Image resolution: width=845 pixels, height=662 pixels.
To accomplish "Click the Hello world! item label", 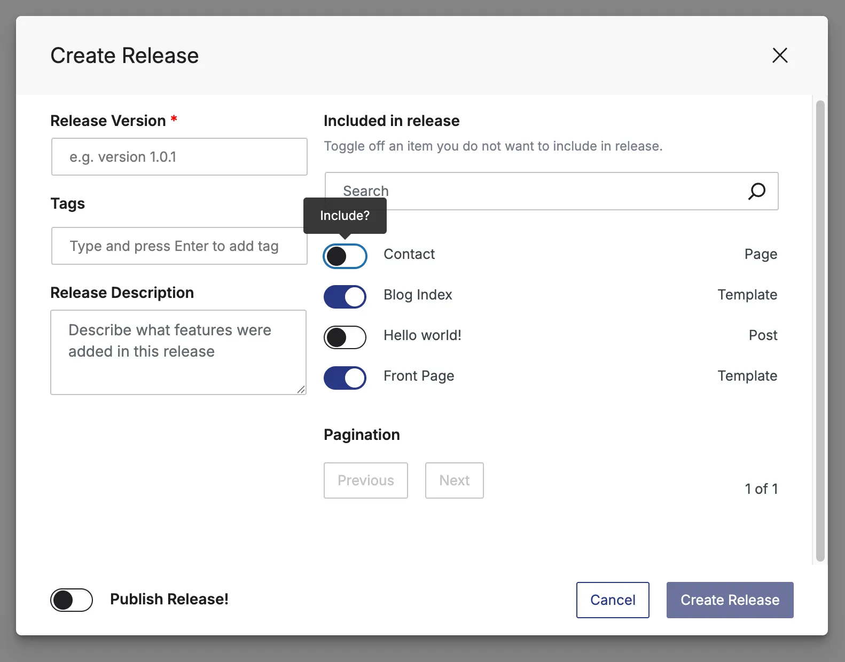I will tap(422, 335).
